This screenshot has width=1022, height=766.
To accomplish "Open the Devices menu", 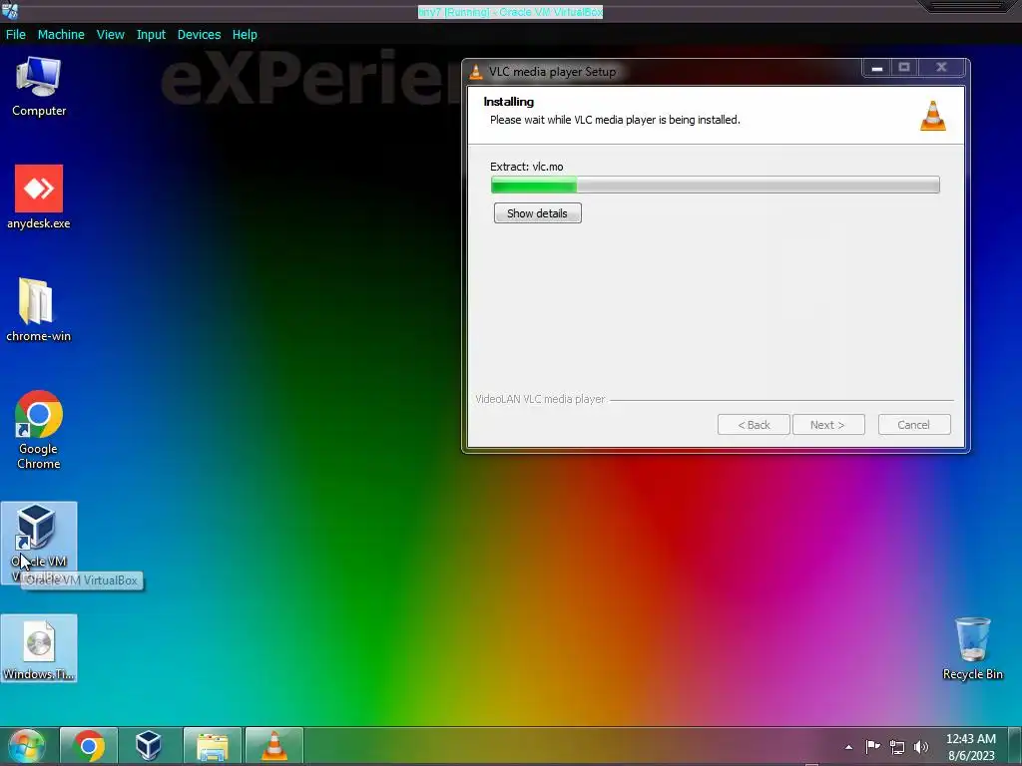I will [199, 35].
